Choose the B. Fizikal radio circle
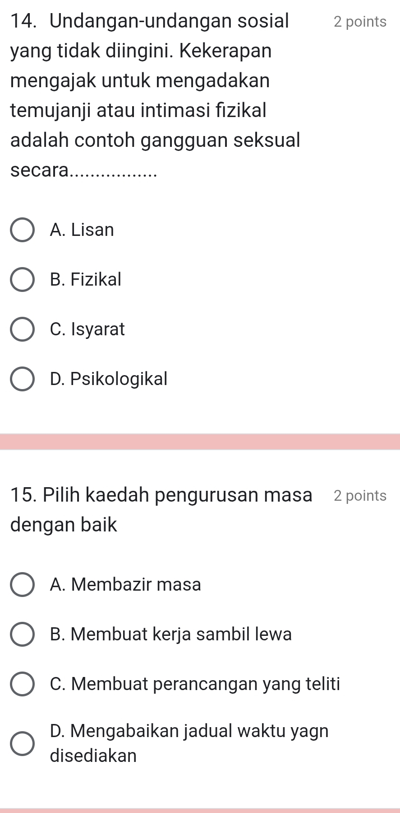This screenshot has height=813, width=400. [x=22, y=280]
